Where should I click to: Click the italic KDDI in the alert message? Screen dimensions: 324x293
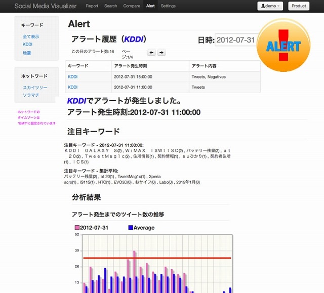pyautogui.click(x=76, y=101)
